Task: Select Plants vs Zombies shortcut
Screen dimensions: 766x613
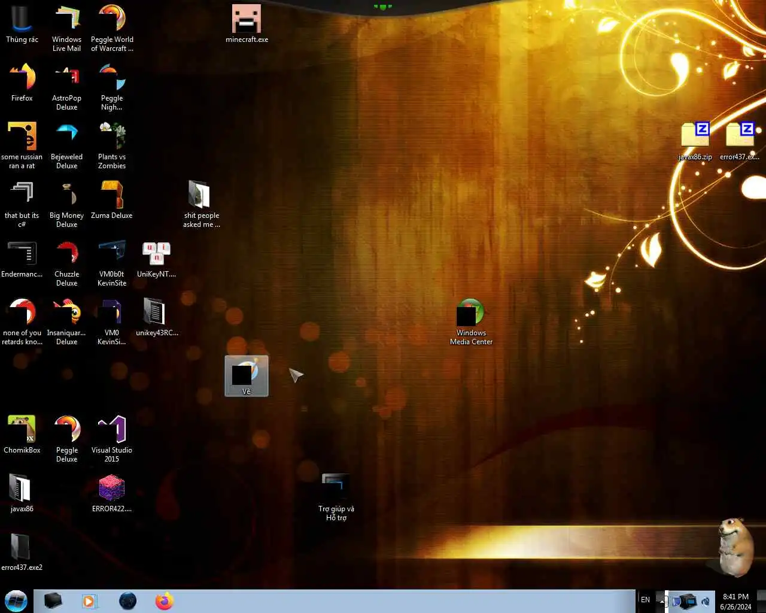Action: (x=112, y=145)
